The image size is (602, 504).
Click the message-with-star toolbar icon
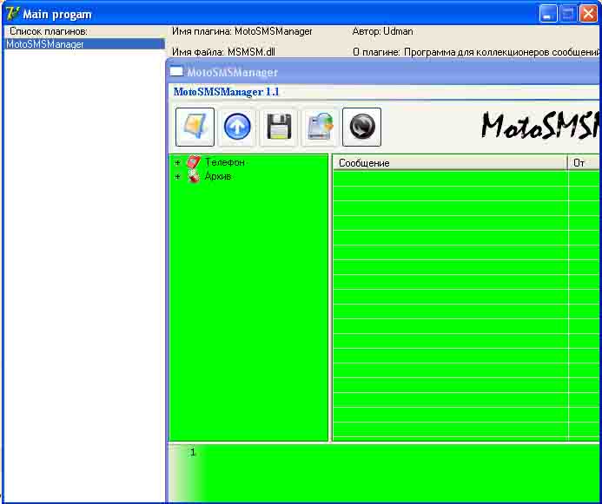195,127
